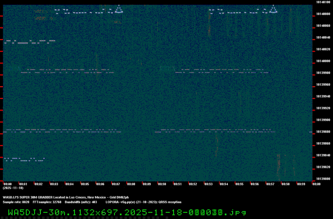Click the 10140080 frequency label
333x219 pixels.
pos(323,14)
